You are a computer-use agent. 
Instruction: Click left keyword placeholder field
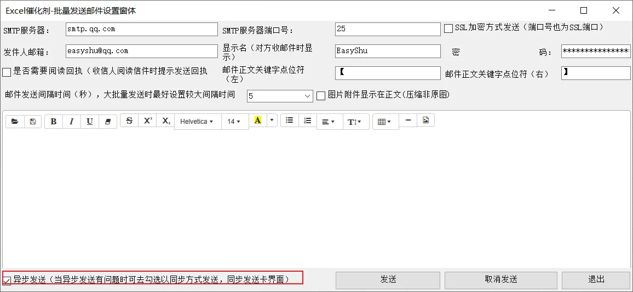click(x=388, y=73)
